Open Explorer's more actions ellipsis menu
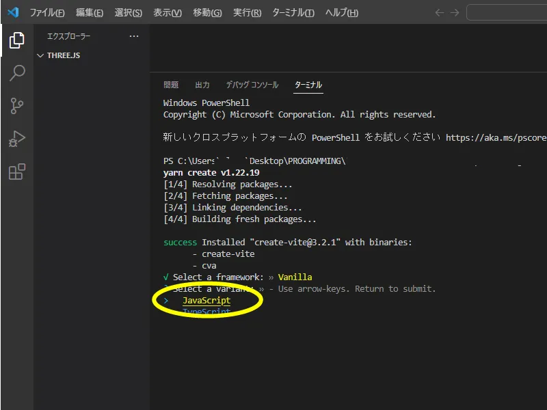The width and height of the screenshot is (547, 410). point(134,36)
